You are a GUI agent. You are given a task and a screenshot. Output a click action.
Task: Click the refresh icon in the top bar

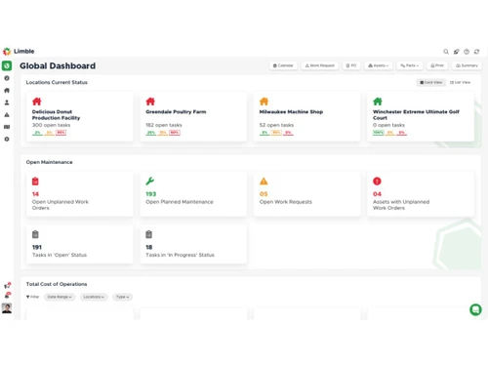(476, 52)
